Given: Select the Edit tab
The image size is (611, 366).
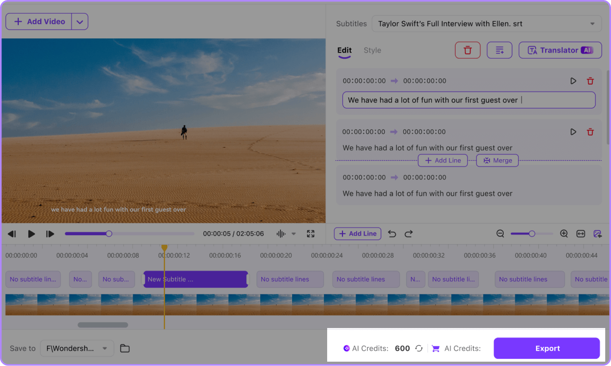Looking at the screenshot, I should (344, 50).
